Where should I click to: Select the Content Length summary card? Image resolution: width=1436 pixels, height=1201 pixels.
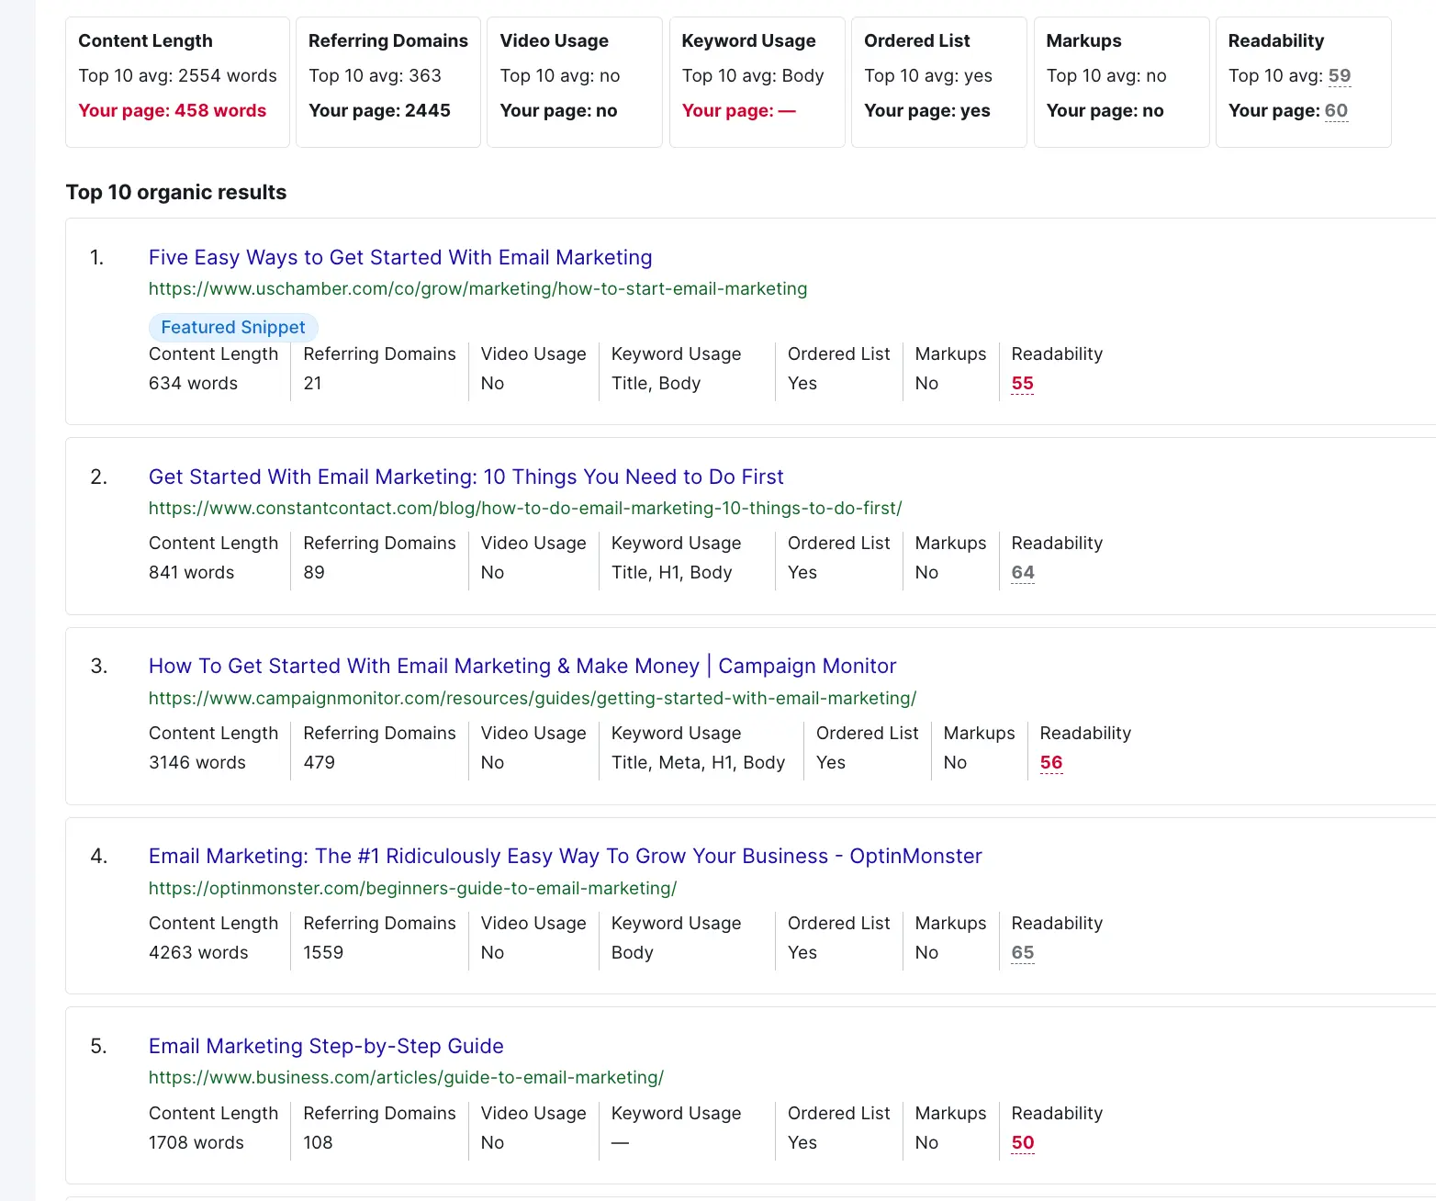click(x=177, y=82)
